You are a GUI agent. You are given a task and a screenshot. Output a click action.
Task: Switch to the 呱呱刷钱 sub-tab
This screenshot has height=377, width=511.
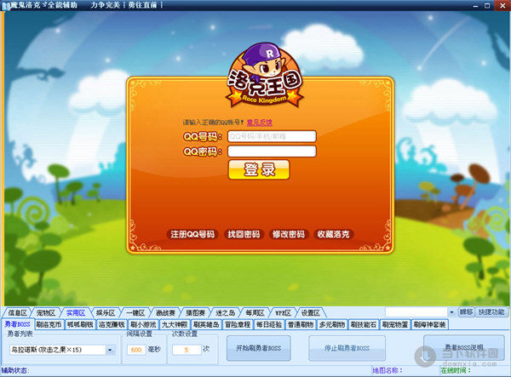(x=80, y=324)
